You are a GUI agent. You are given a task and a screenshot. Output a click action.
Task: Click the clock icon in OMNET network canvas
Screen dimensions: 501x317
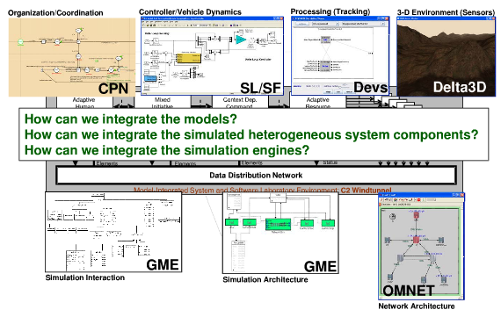tap(393, 216)
